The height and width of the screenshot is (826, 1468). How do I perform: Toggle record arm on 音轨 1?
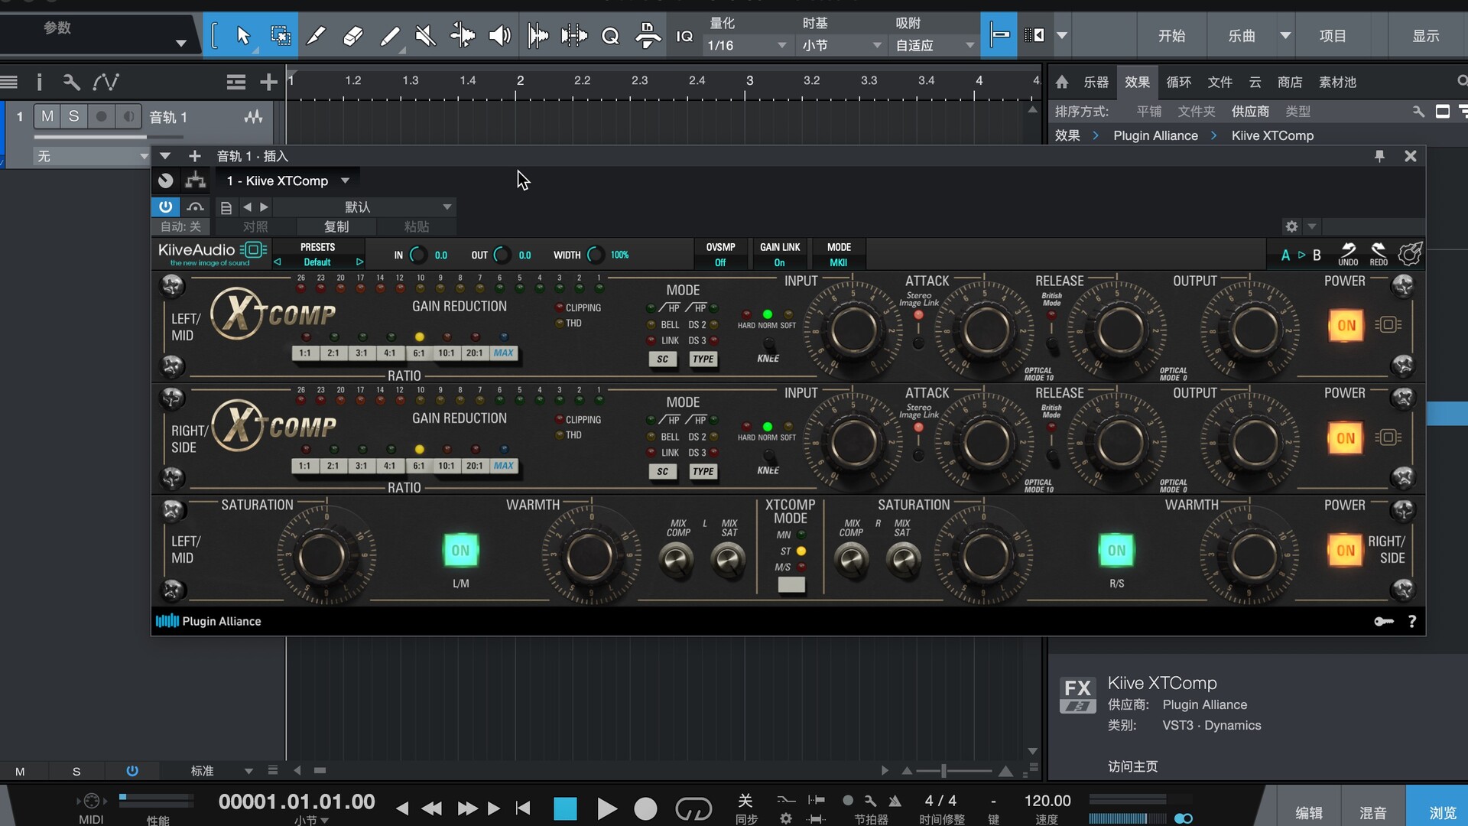click(100, 116)
